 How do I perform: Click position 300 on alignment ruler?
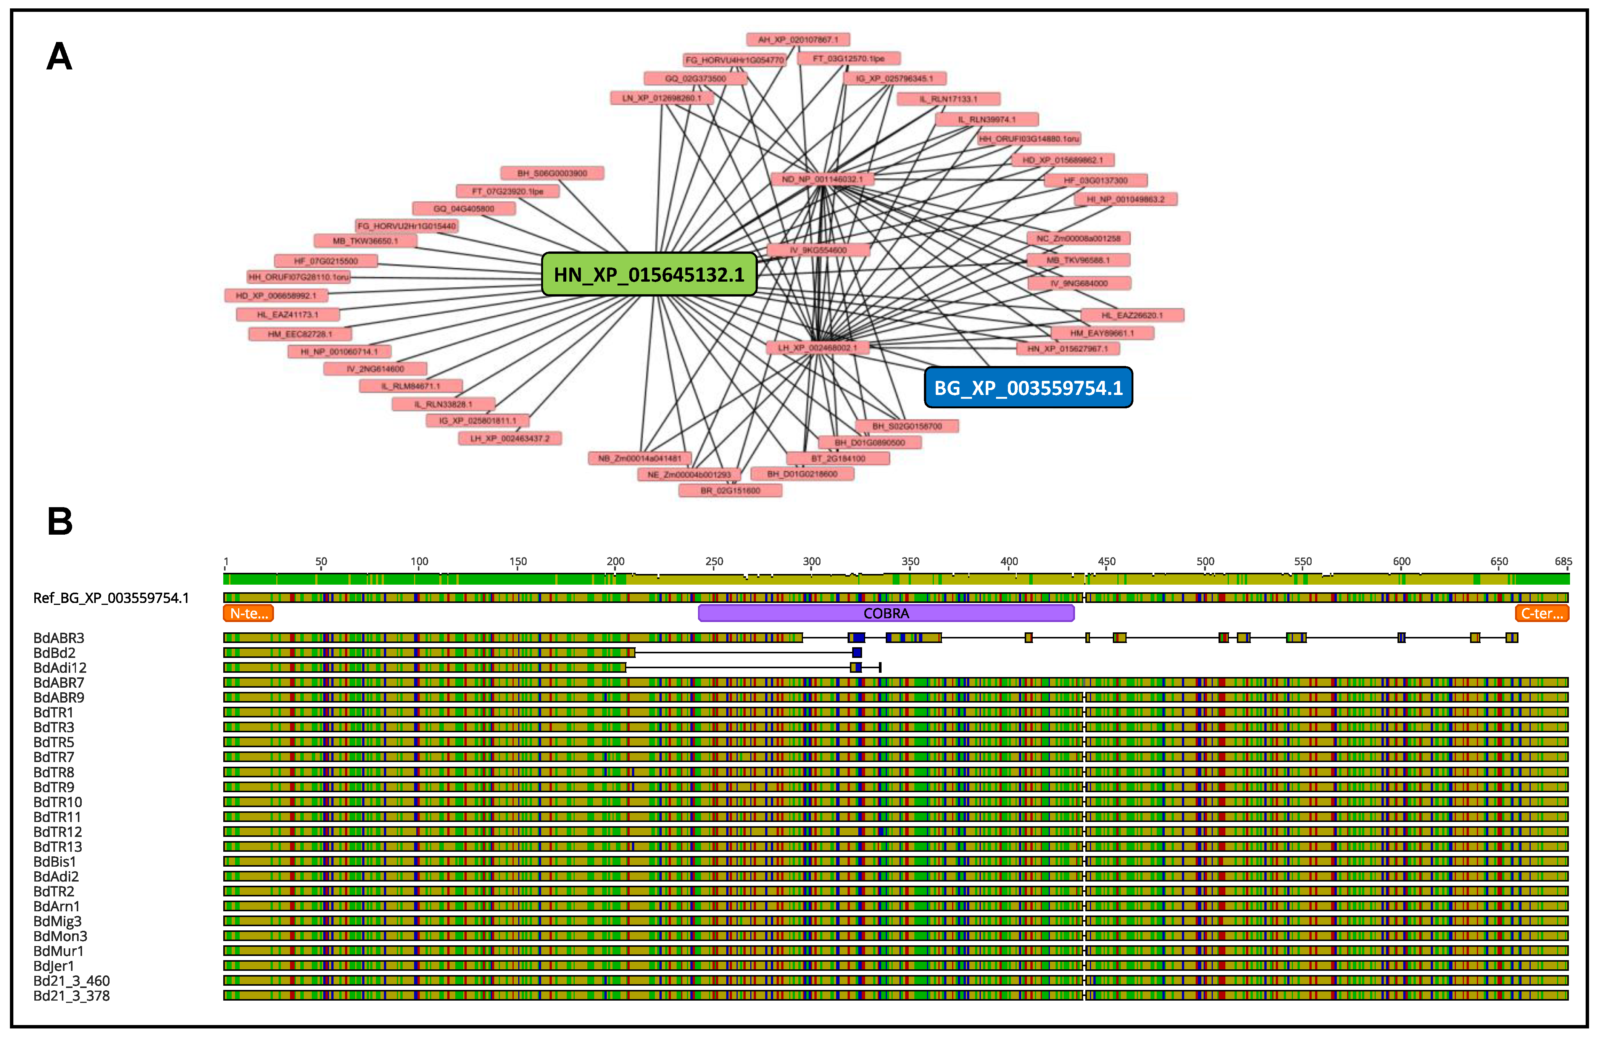click(812, 562)
